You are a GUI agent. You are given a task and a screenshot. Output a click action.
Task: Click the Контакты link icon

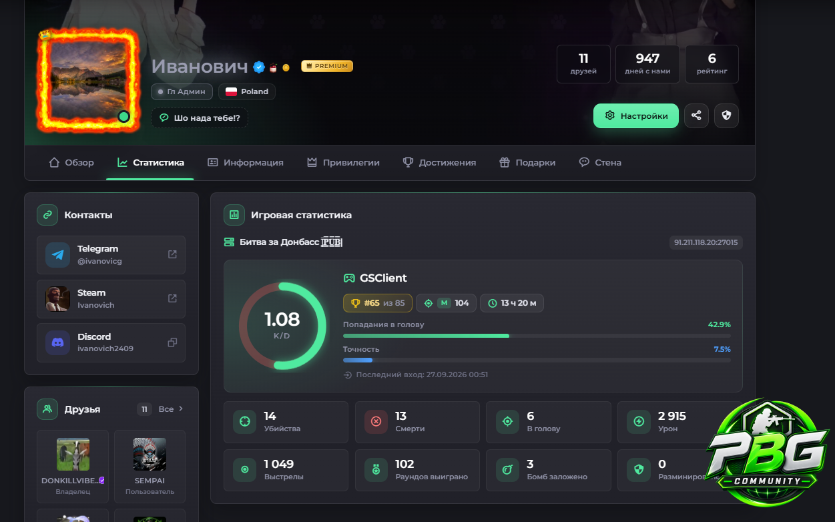pyautogui.click(x=47, y=215)
